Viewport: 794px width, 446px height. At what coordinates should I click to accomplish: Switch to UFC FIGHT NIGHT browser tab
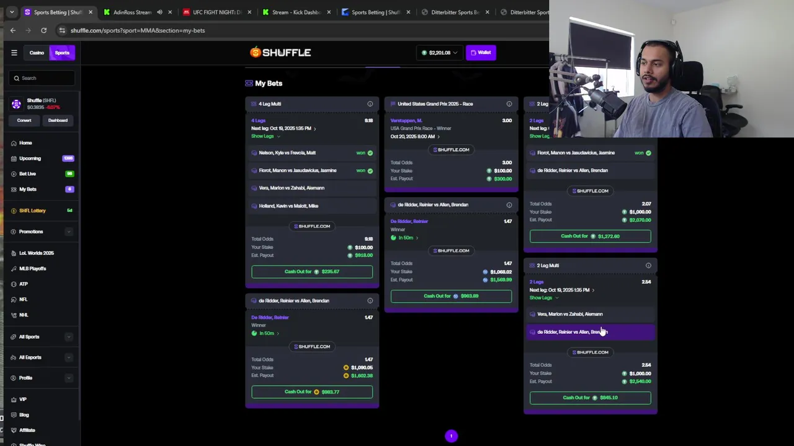(217, 12)
